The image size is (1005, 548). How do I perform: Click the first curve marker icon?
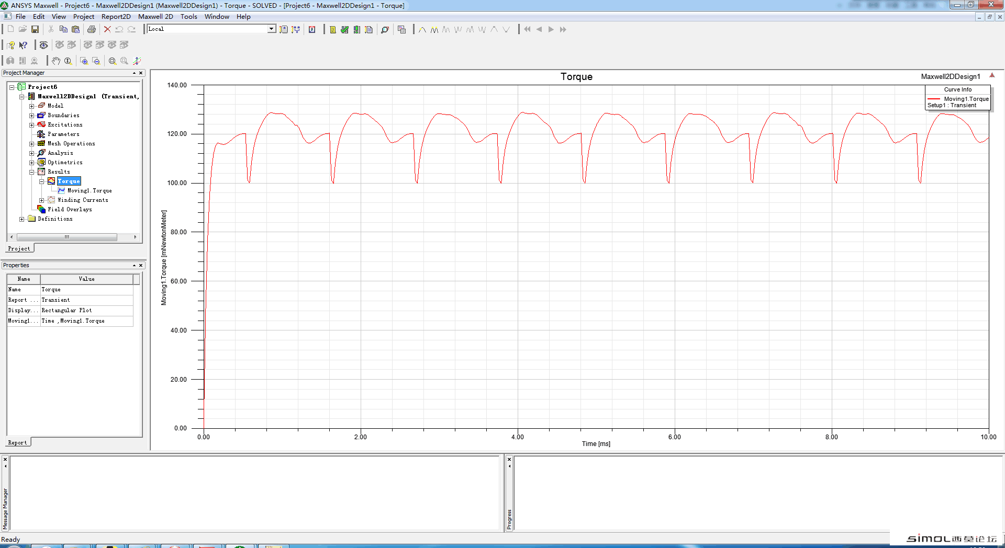(x=422, y=29)
